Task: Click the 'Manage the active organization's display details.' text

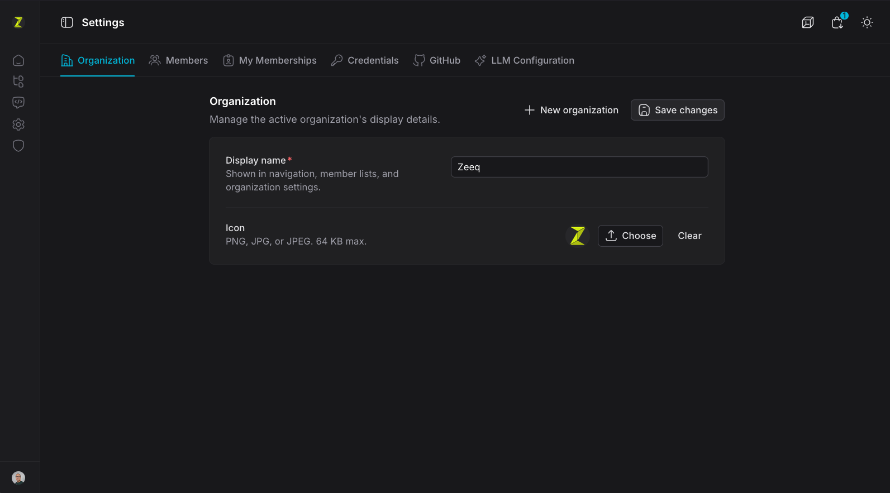Action: tap(325, 119)
